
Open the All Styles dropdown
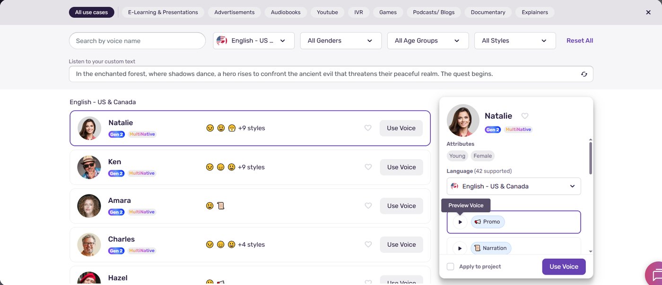pos(515,41)
